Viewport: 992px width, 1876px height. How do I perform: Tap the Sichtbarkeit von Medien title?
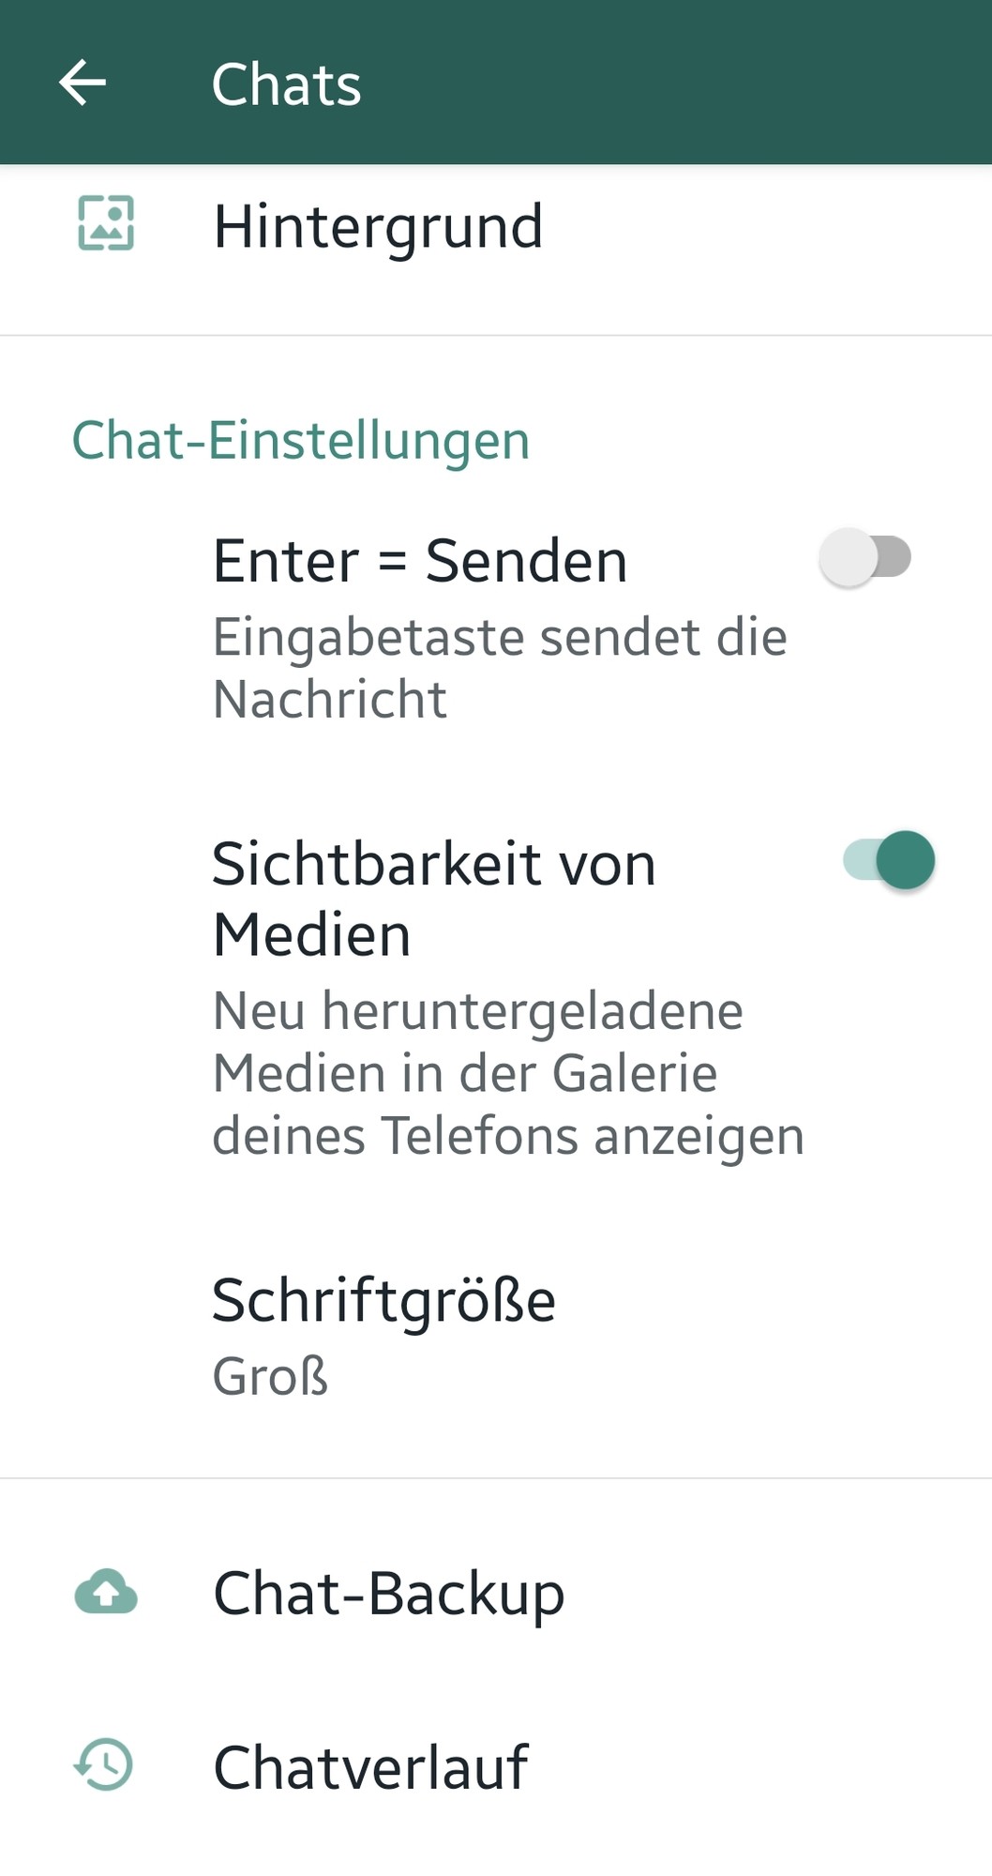click(x=433, y=899)
